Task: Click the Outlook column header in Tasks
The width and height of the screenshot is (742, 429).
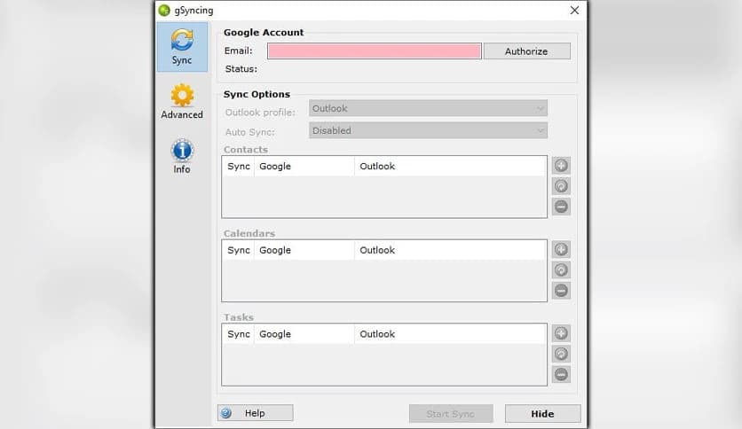Action: coord(450,334)
